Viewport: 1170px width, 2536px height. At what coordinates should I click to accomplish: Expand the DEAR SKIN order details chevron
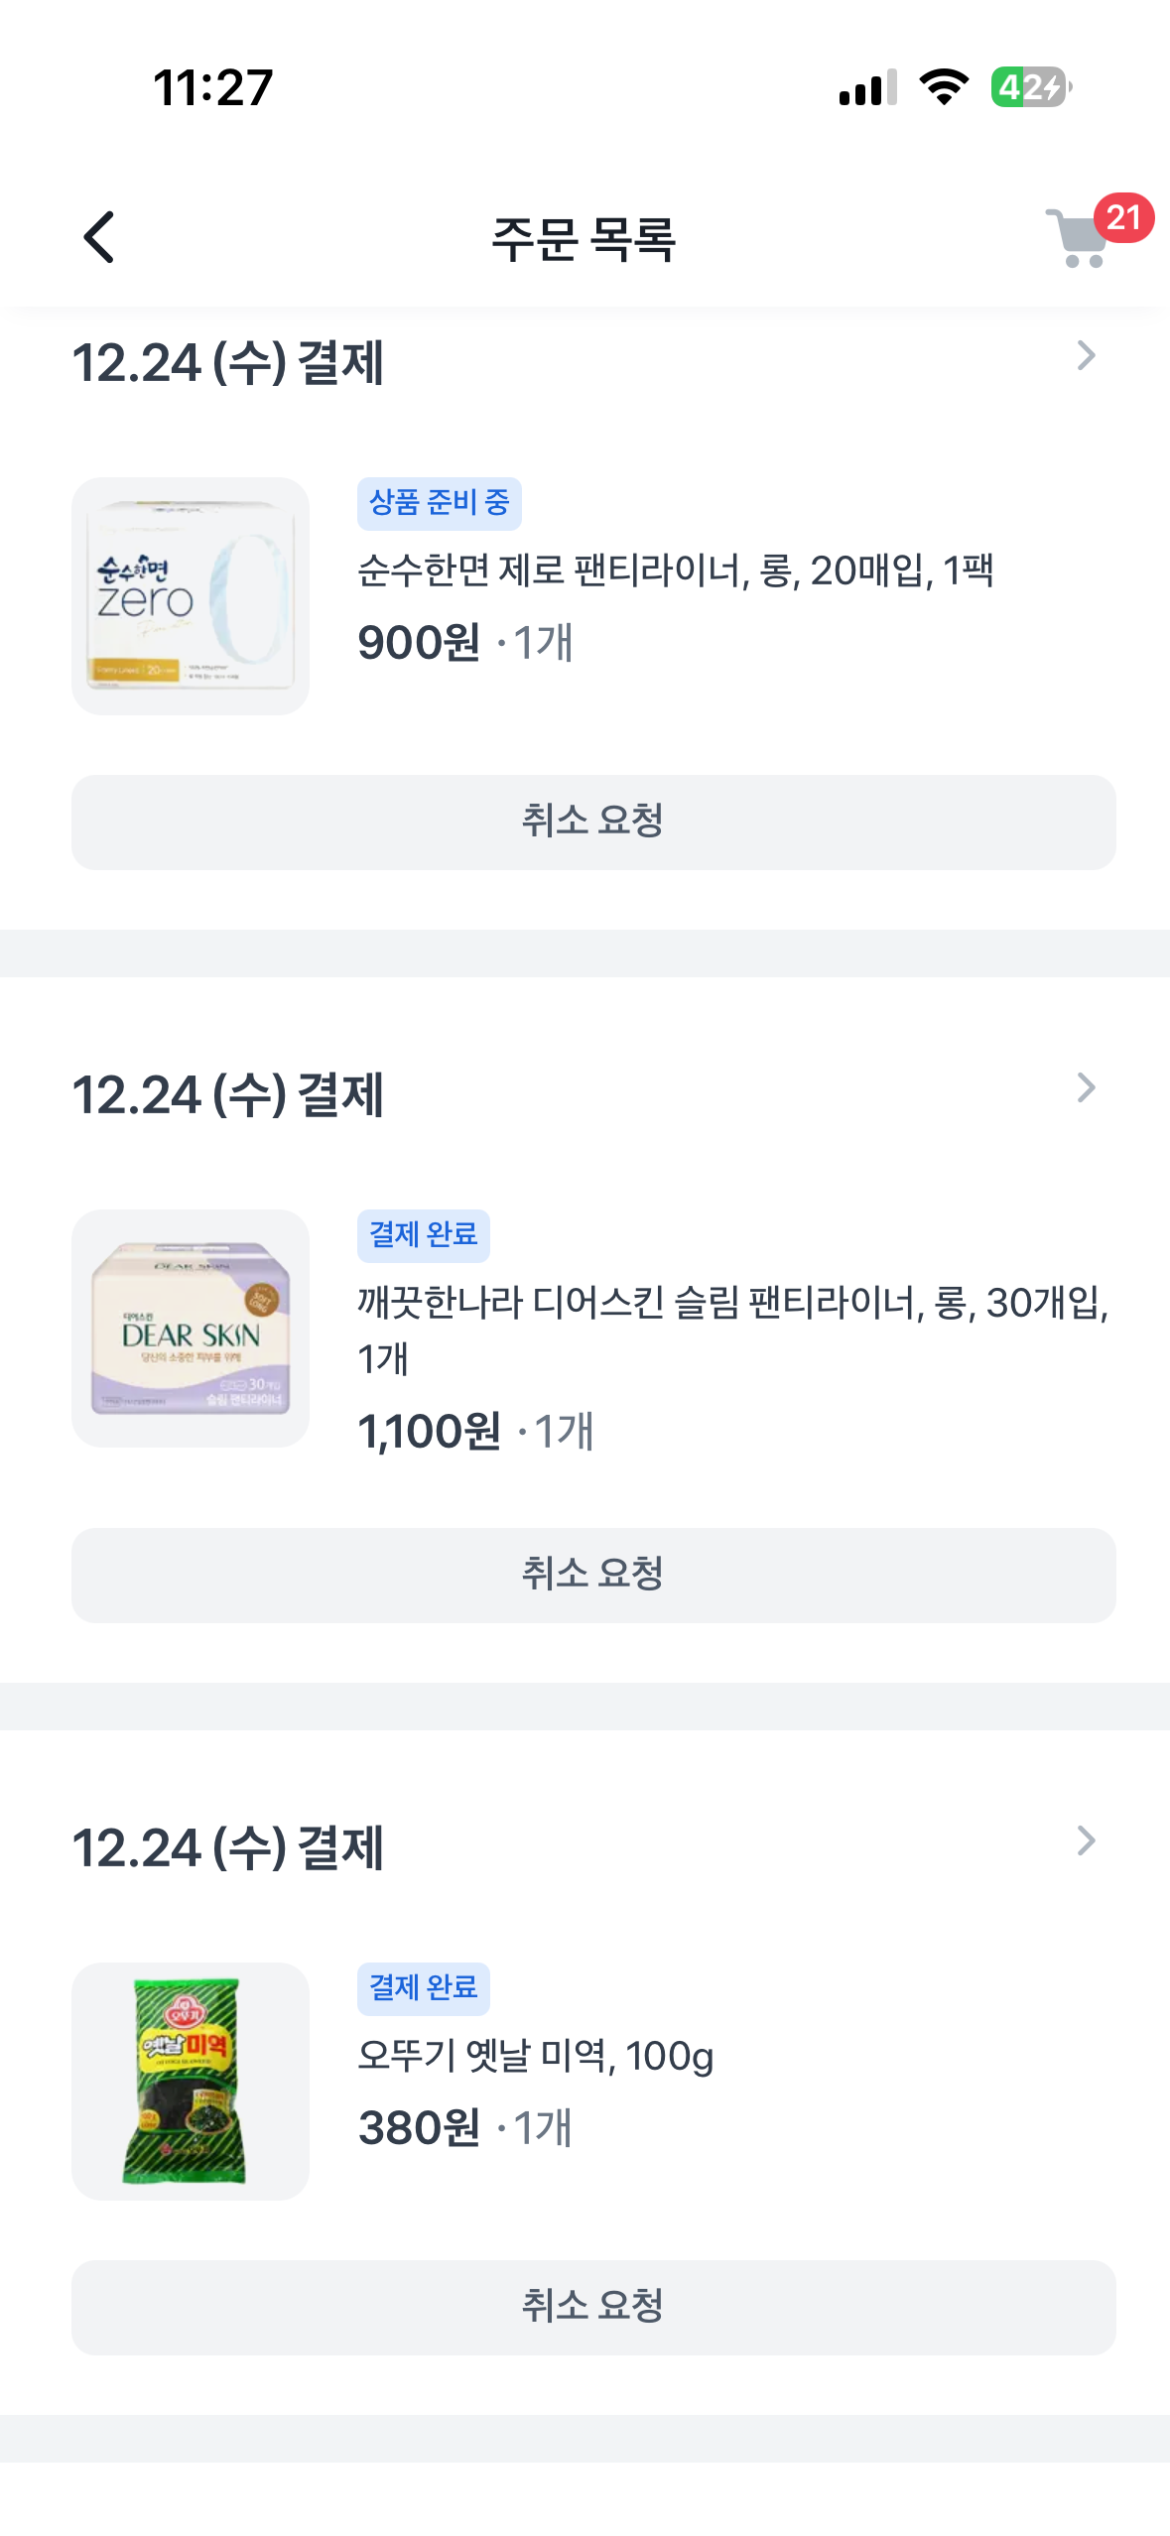pos(1087,1088)
